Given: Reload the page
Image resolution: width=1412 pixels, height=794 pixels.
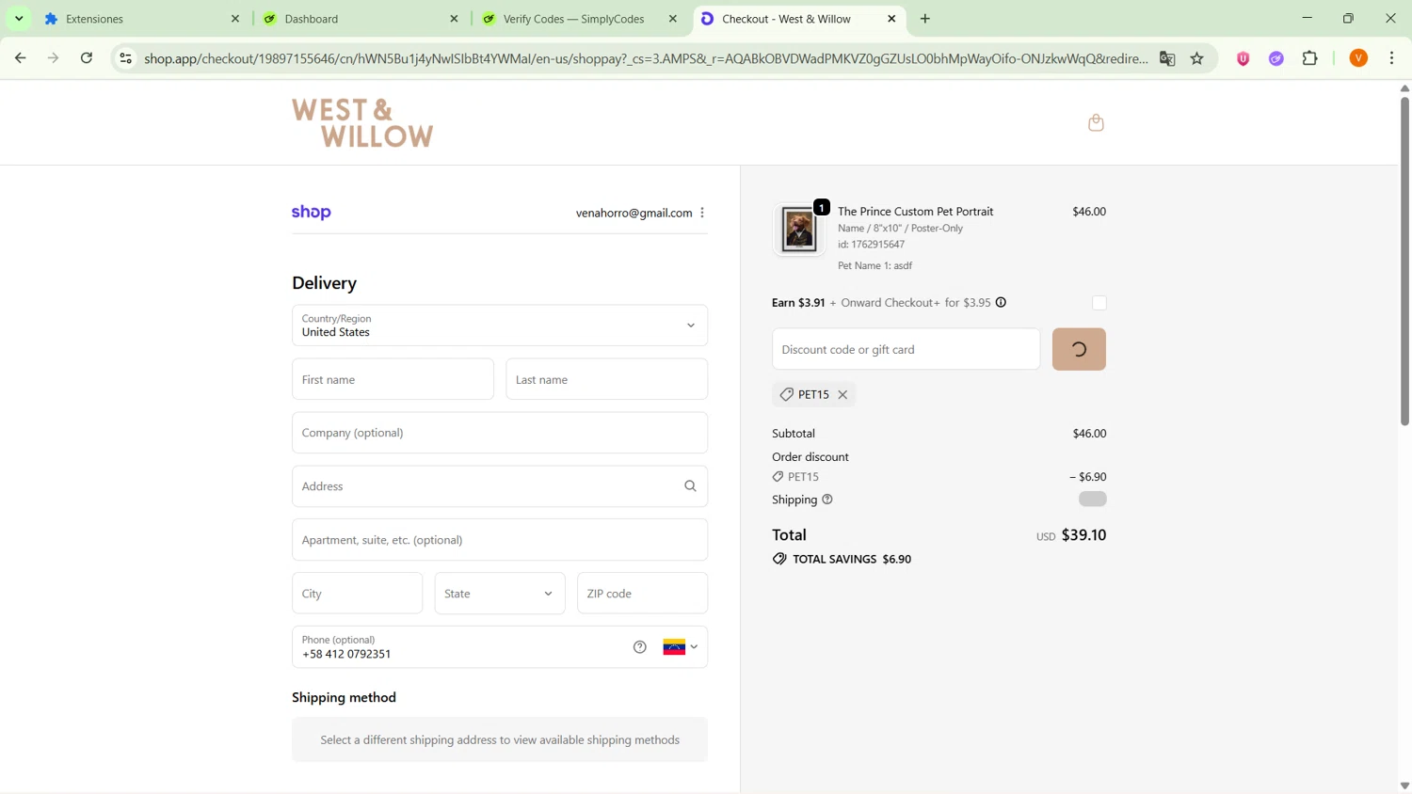Looking at the screenshot, I should click(87, 58).
